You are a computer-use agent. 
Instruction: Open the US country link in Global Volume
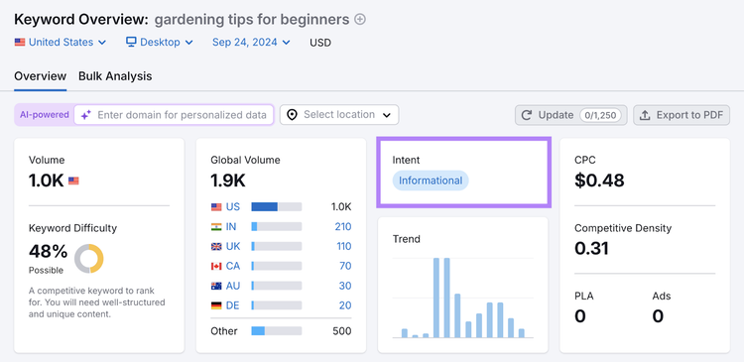point(233,207)
